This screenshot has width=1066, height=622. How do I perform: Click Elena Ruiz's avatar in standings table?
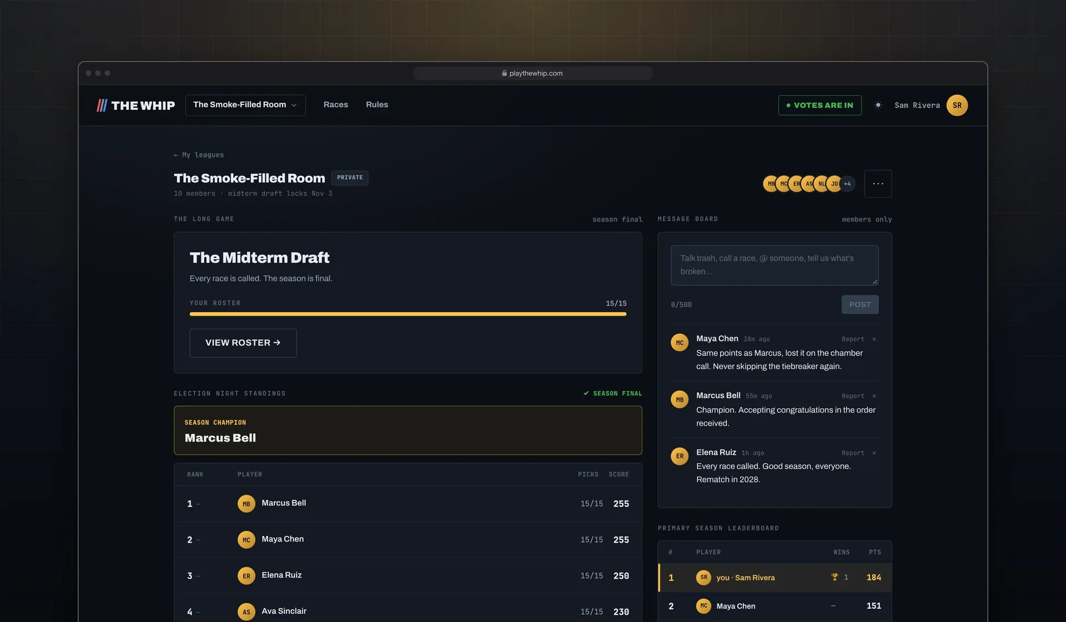tap(247, 576)
